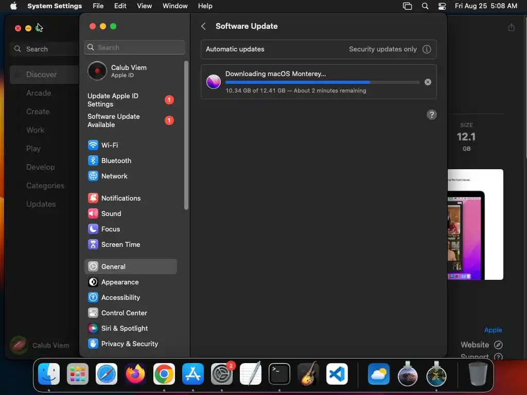Open Privacy & Security settings
The height and width of the screenshot is (395, 527).
tap(130, 344)
